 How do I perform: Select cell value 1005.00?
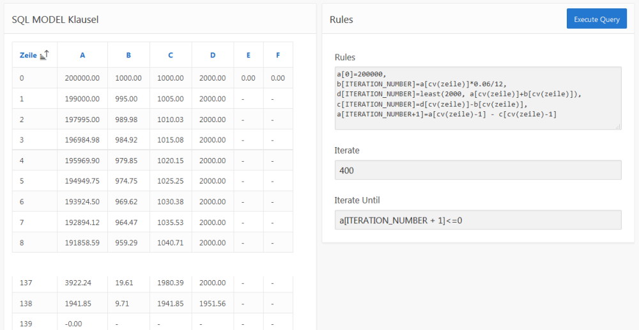click(171, 98)
